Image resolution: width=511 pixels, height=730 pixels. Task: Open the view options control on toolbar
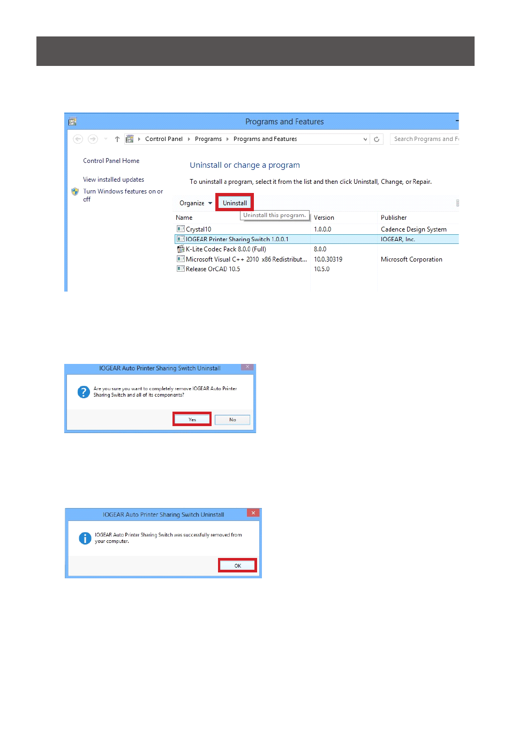point(457,203)
